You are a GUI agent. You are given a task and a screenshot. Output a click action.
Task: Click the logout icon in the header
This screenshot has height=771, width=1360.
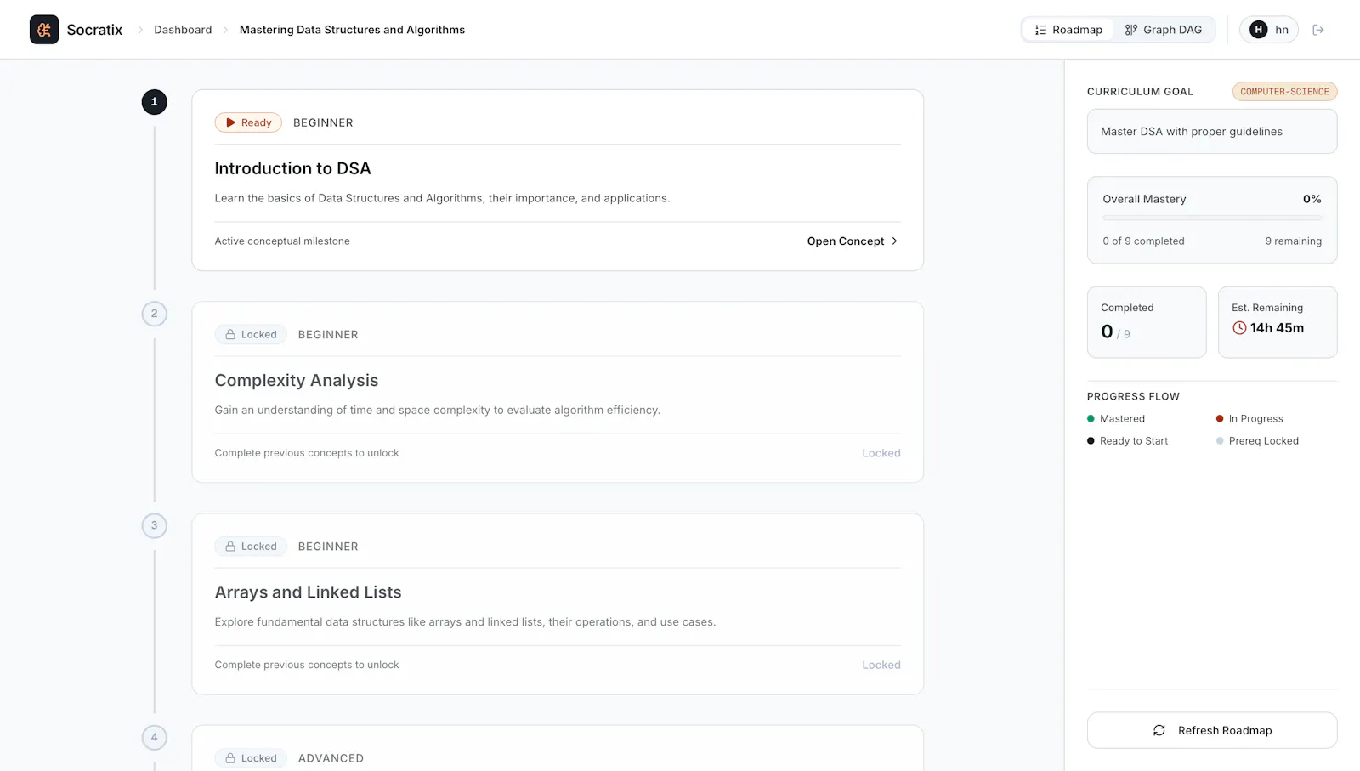[1318, 30]
